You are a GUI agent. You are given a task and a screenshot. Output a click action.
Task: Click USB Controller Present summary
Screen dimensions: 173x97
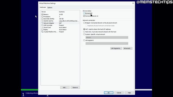click(x=61, y=25)
